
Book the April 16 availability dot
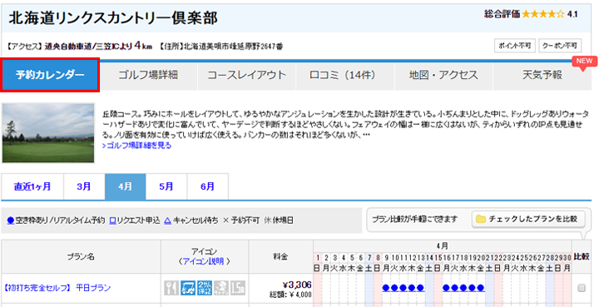(446, 288)
